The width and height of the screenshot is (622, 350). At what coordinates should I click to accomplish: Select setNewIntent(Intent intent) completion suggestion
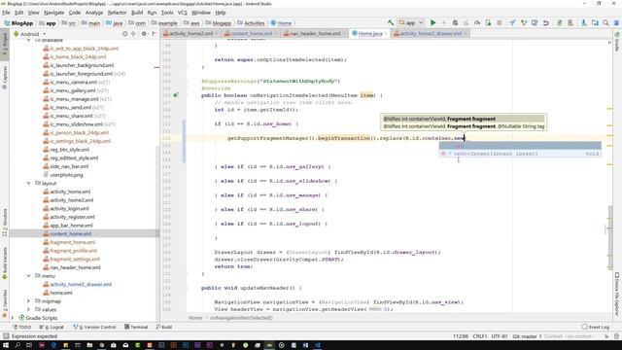pyautogui.click(x=520, y=154)
